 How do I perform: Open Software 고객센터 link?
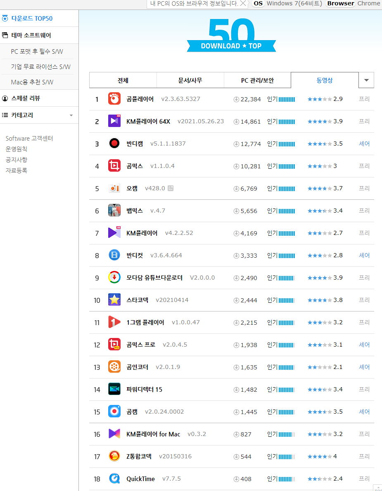pos(29,138)
